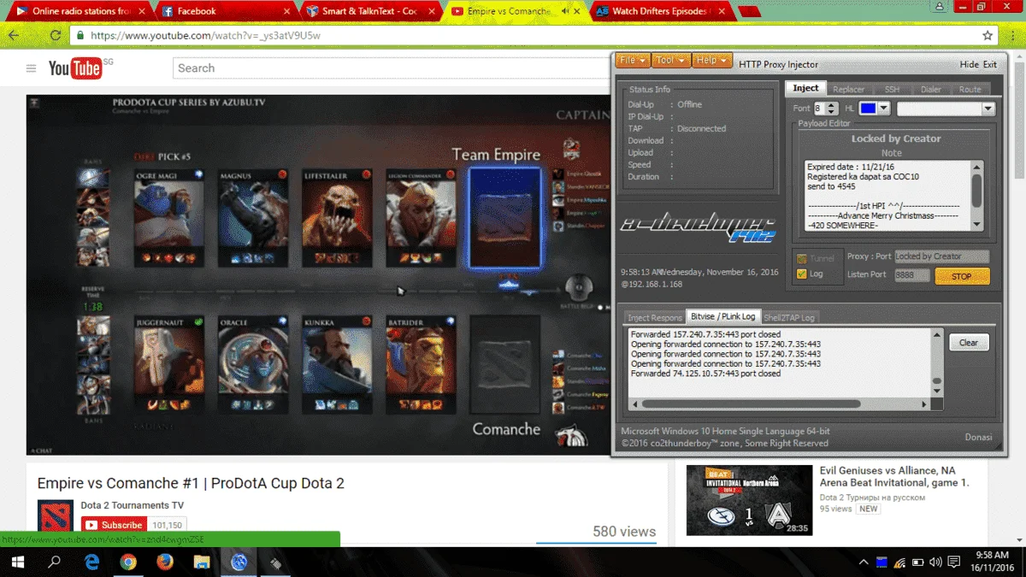Open the YouTube hamburger guide menu

point(31,68)
